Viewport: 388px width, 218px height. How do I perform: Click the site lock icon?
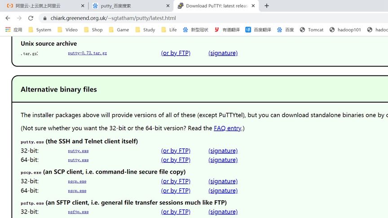click(x=44, y=18)
